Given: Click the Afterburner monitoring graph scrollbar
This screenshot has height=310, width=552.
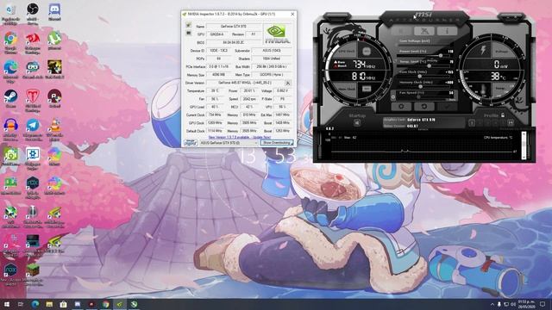Looking at the screenshot, I should 524,146.
